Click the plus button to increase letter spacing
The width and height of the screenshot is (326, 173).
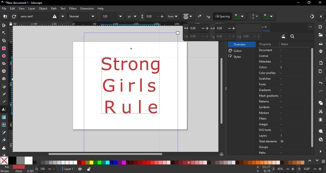(x=207, y=28)
